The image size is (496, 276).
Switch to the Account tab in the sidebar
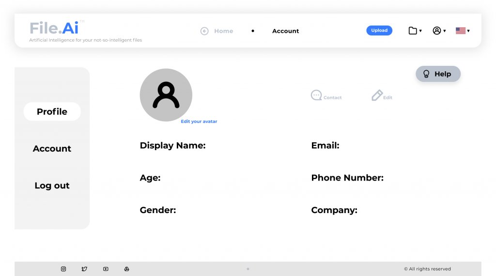click(x=52, y=149)
